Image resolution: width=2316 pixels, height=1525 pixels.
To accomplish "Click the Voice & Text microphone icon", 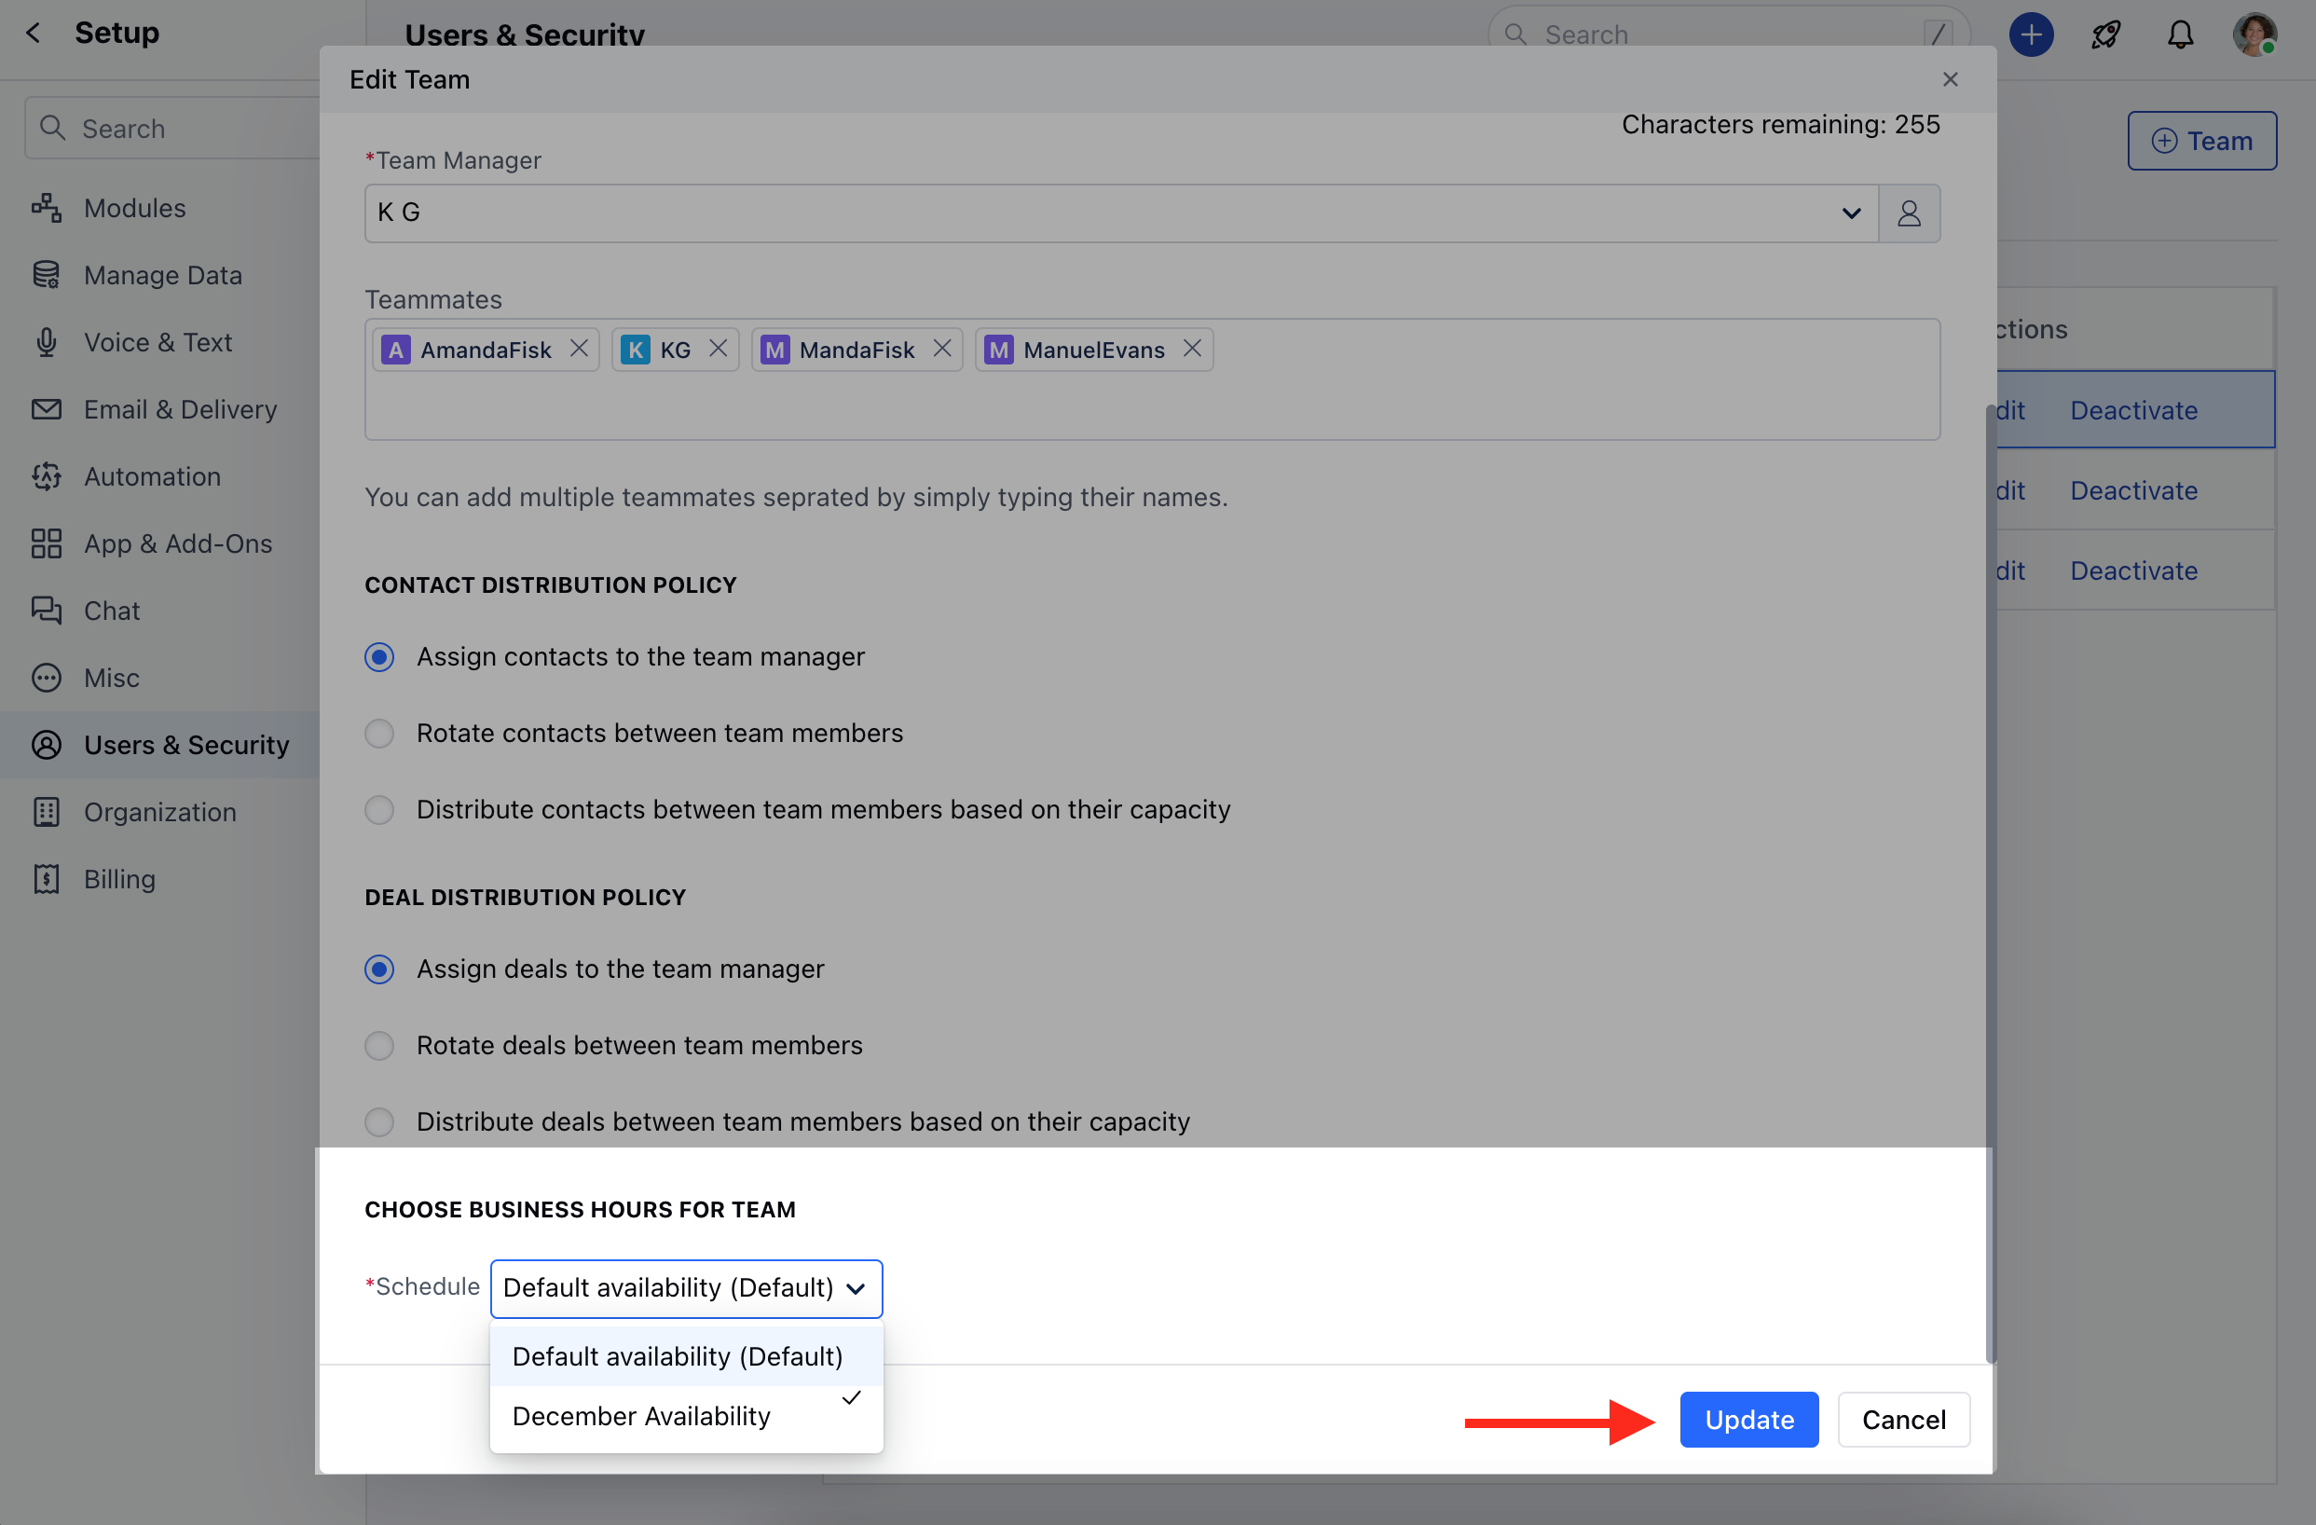I will coord(46,341).
